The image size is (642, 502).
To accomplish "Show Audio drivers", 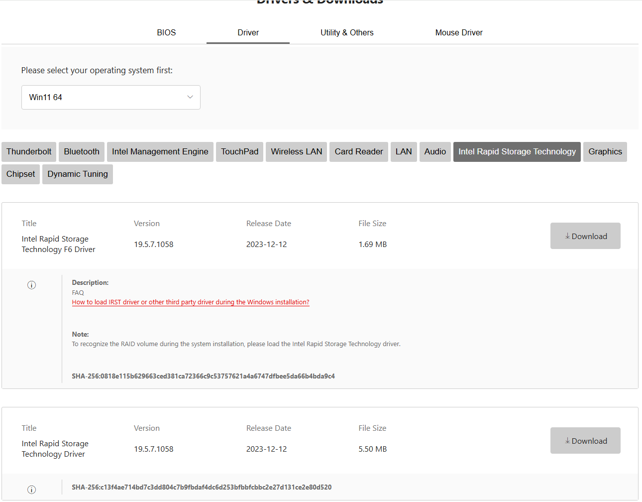I will [x=435, y=152].
